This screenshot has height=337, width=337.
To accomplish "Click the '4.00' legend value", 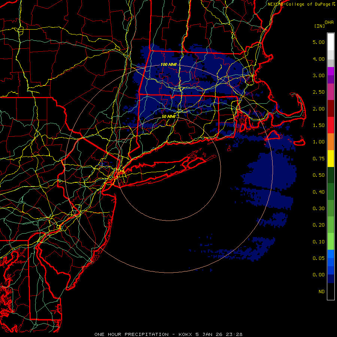I will click(319, 59).
